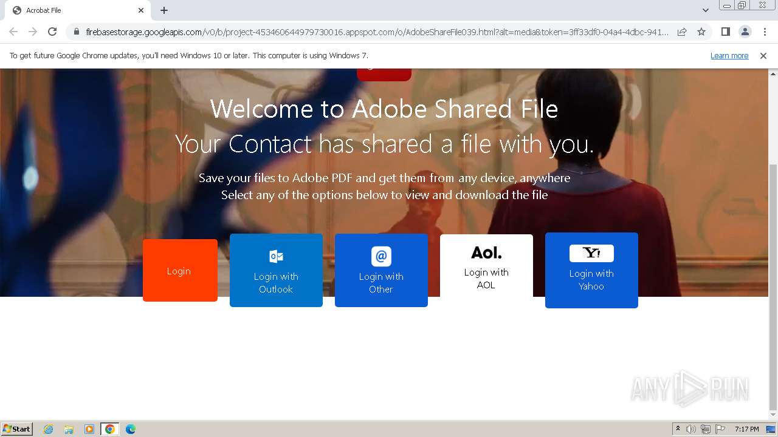Switch to Chrome in the taskbar
Image resolution: width=778 pixels, height=437 pixels.
110,429
